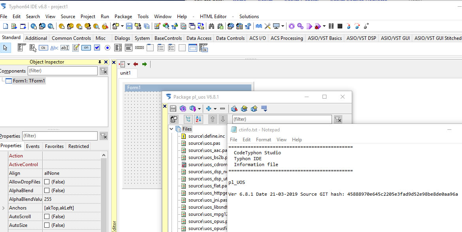Viewport: 462px width, 232px height.
Task: Select the arrow pointer selection tool
Action: [6, 47]
